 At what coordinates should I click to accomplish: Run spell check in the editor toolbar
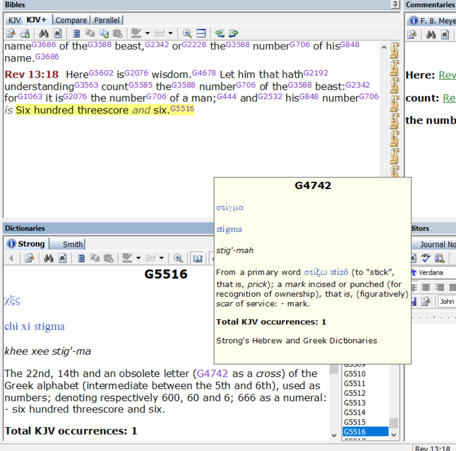point(426,258)
